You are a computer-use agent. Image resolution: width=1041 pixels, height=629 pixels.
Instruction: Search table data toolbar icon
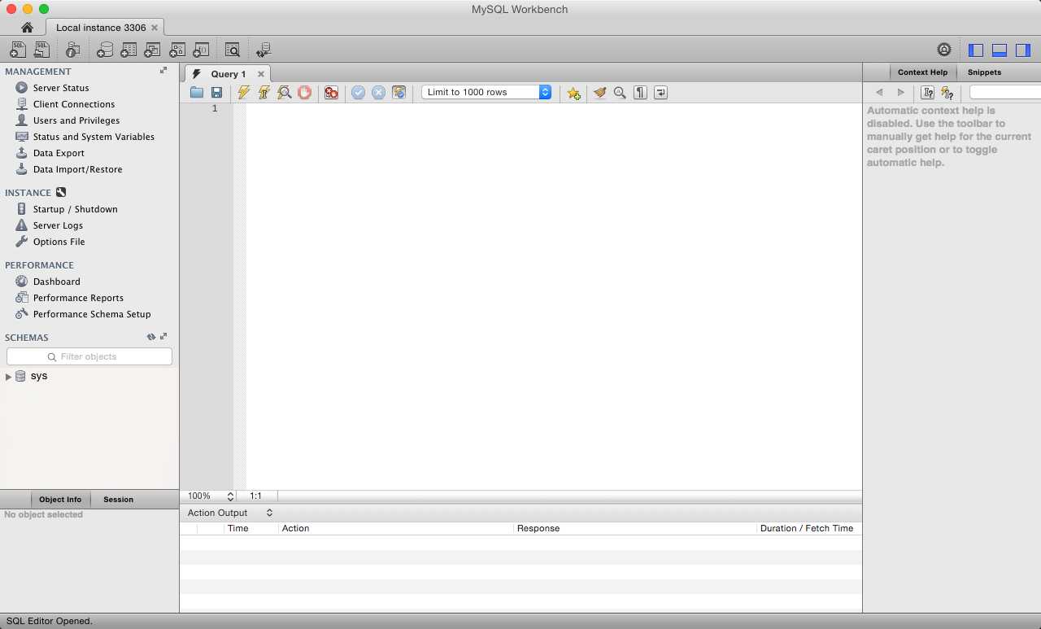tap(232, 50)
